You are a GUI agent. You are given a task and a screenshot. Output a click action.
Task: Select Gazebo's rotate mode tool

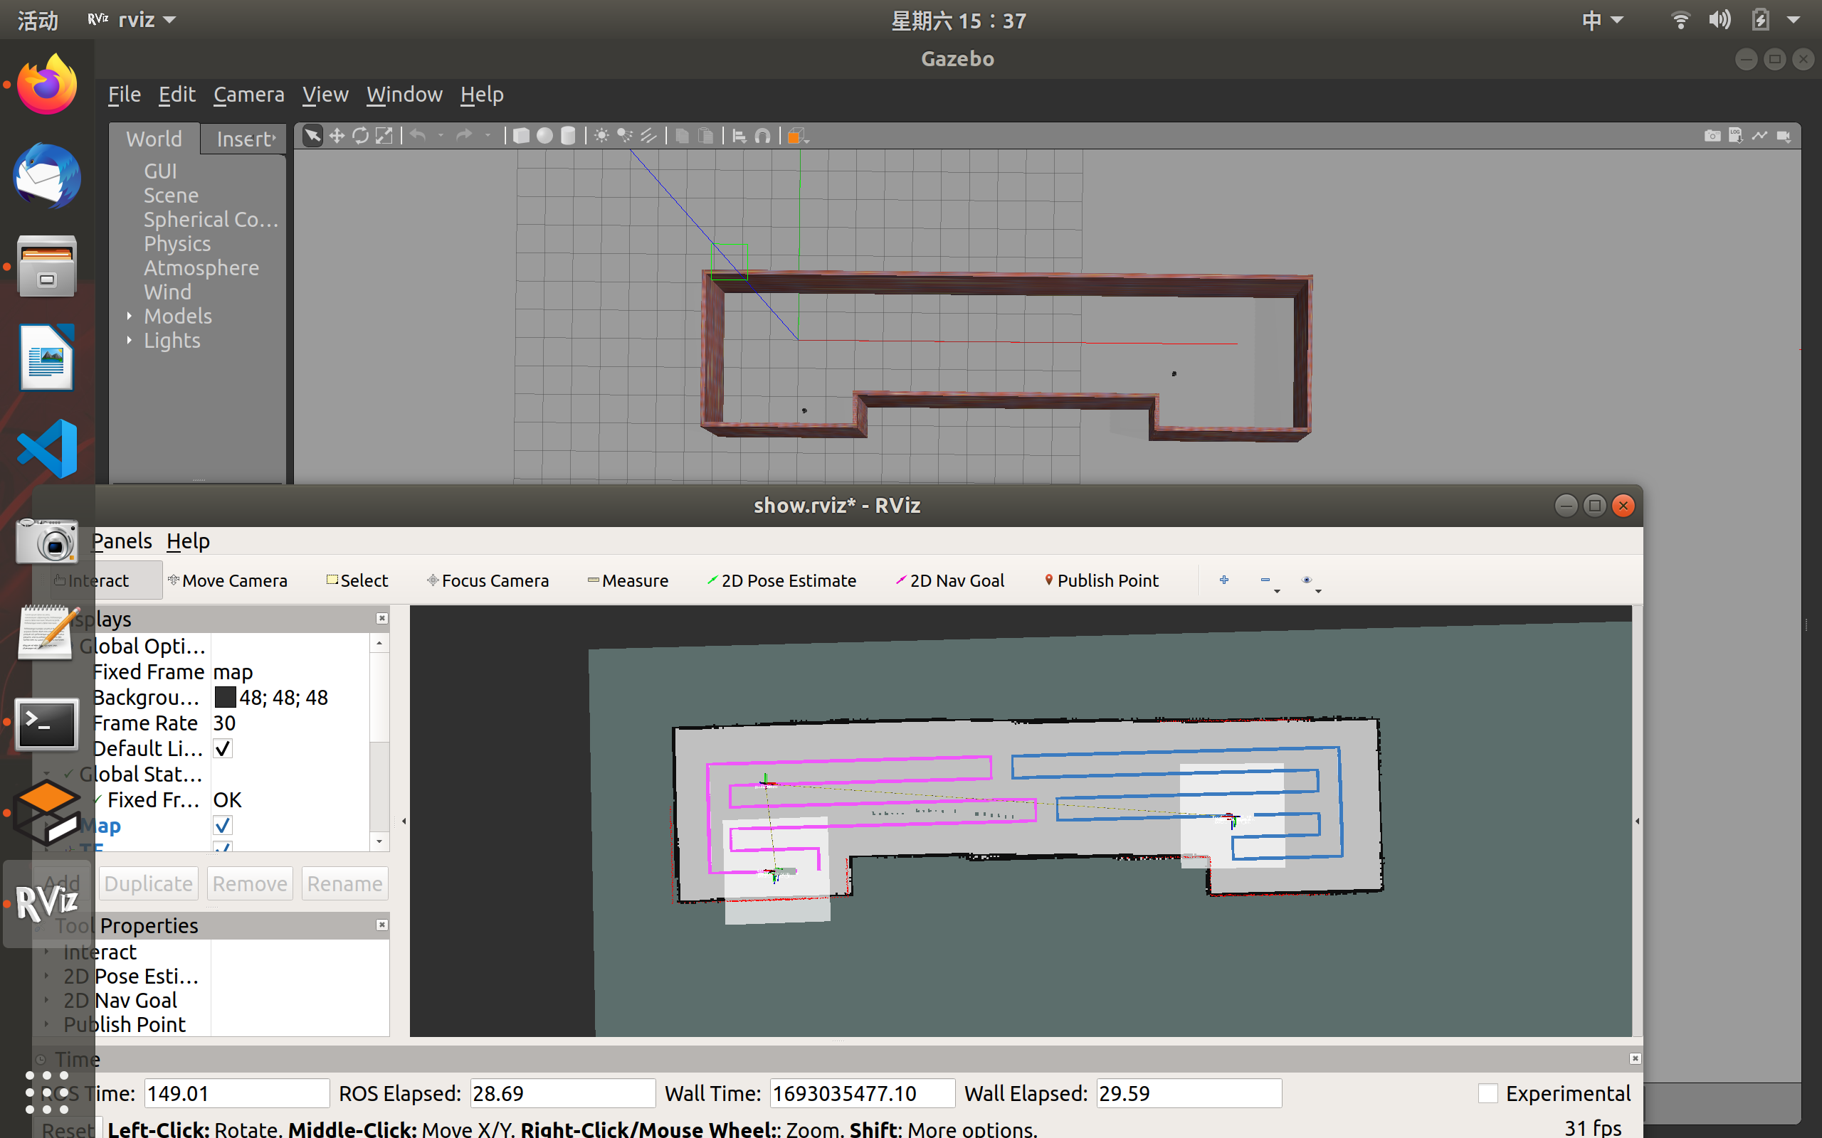coord(362,135)
